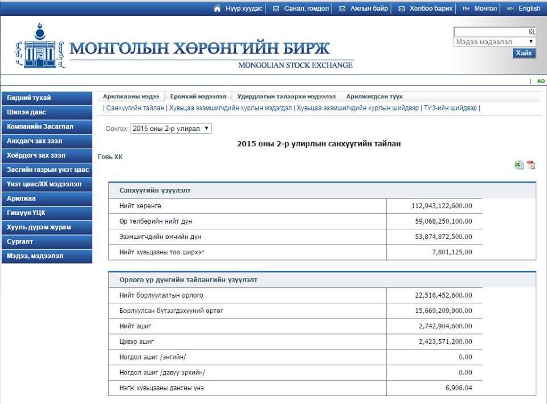Screen dimensions: 547x404
Task: Click the Өр төлбөрийн нийт дүн label
Action: tap(156, 221)
